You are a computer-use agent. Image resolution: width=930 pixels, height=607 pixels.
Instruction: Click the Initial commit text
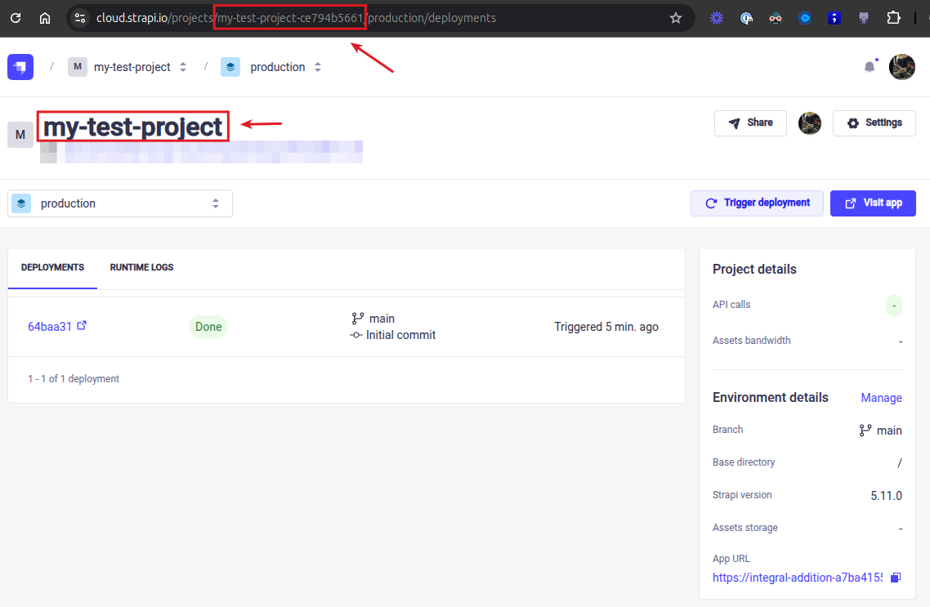pos(401,335)
